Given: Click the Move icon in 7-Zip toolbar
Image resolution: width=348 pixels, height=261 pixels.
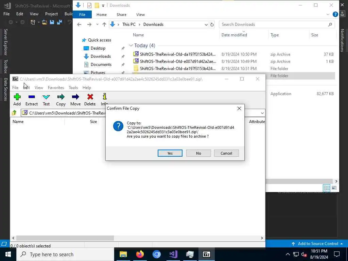Looking at the screenshot, I should [75, 99].
